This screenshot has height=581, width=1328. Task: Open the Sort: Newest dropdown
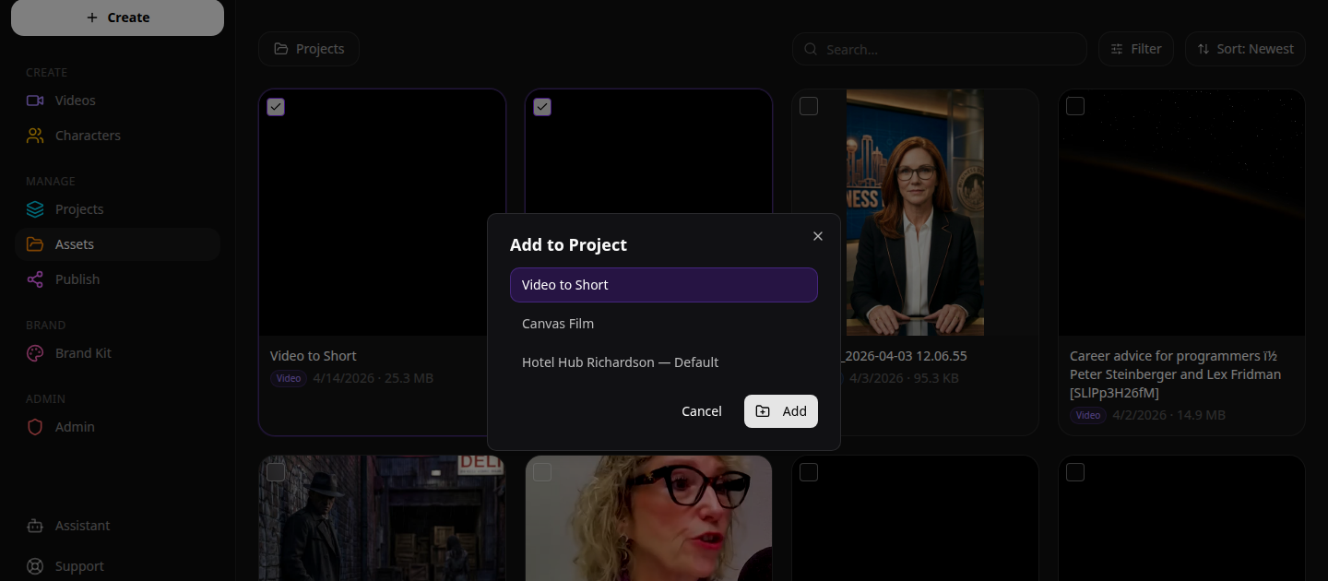click(x=1245, y=49)
